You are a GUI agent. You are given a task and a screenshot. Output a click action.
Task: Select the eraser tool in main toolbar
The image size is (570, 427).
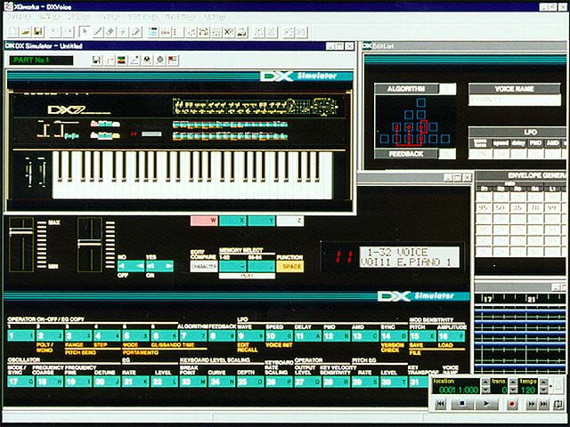click(110, 32)
